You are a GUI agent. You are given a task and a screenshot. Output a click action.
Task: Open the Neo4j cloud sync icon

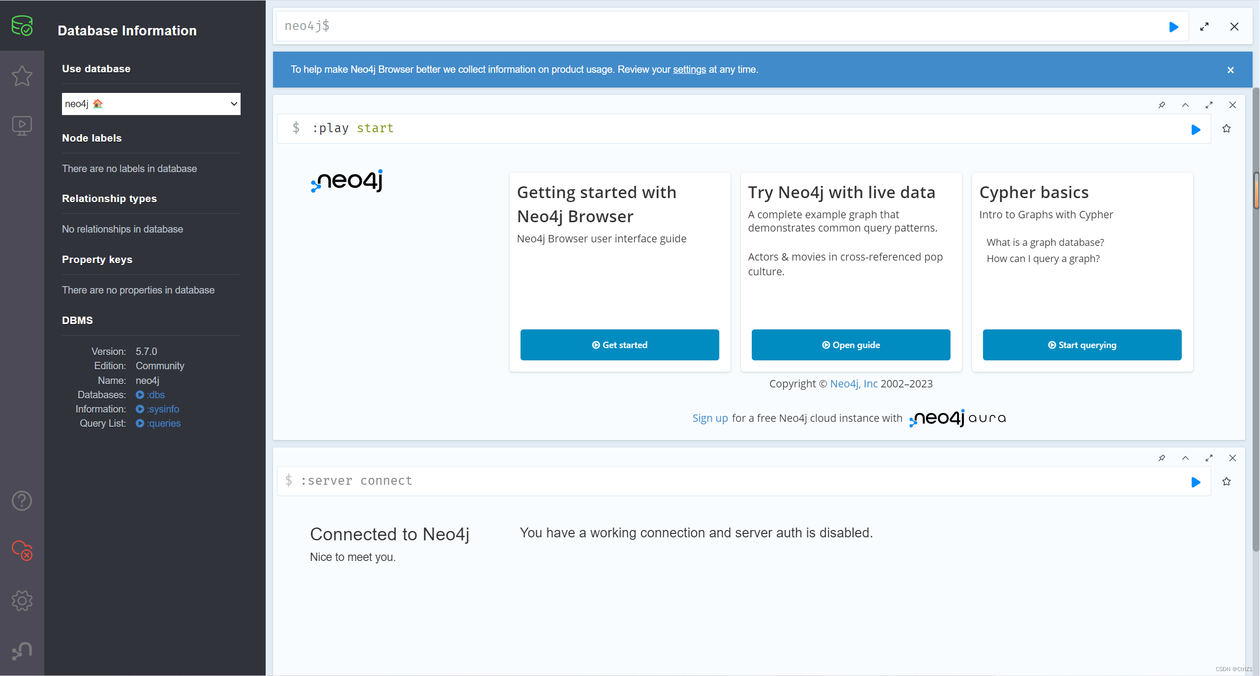point(22,551)
